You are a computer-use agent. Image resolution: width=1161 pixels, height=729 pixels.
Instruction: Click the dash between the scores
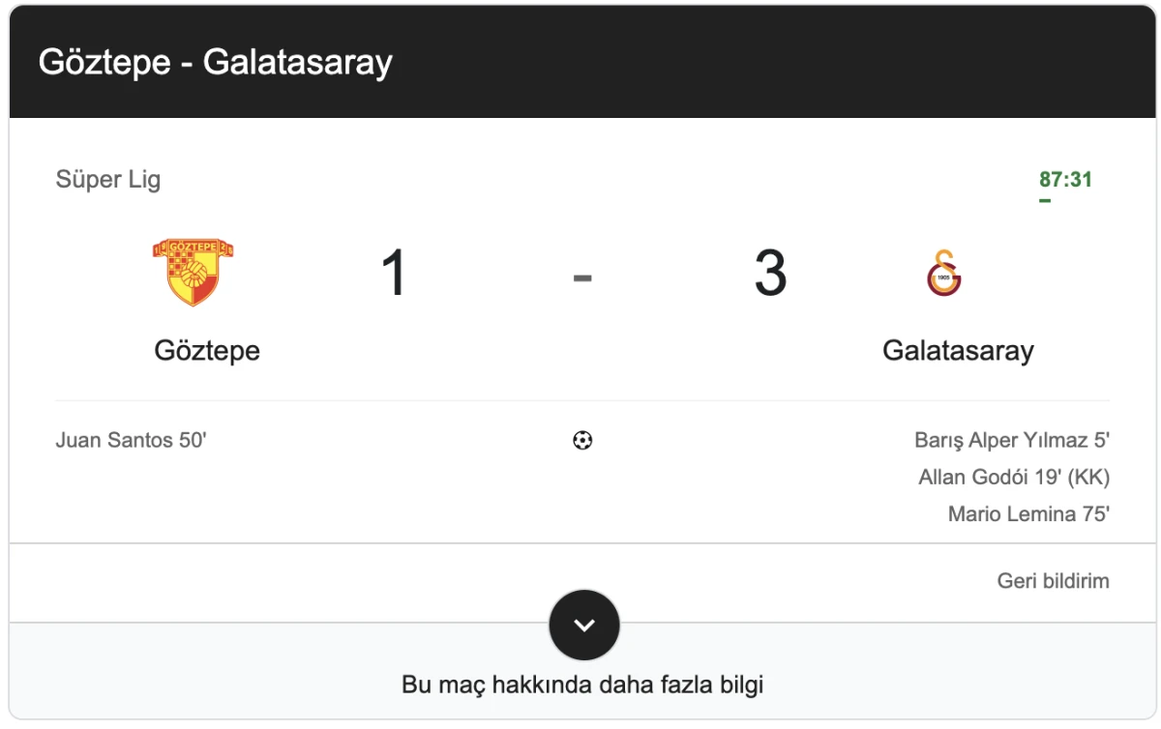pyautogui.click(x=581, y=276)
